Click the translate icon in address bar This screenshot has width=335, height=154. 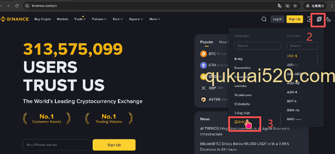pyautogui.click(x=280, y=6)
